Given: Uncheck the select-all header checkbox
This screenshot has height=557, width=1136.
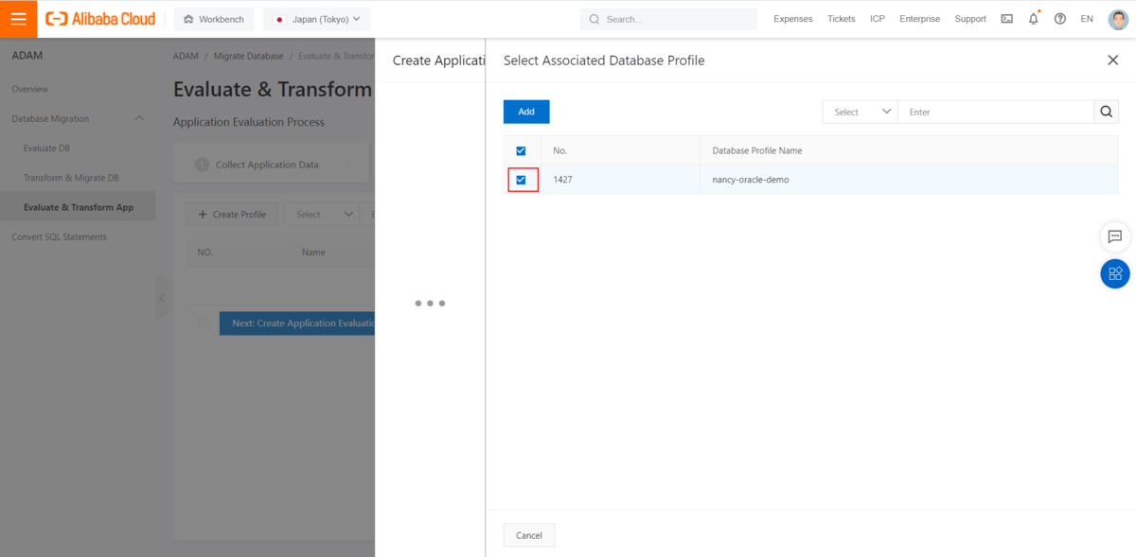Looking at the screenshot, I should 521,150.
